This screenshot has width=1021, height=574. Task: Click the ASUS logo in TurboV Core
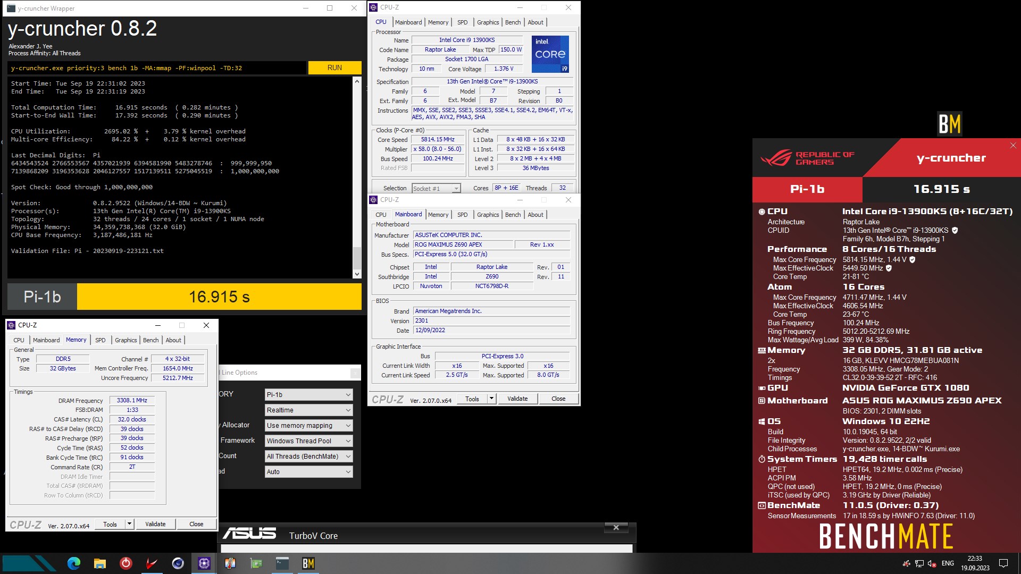tap(249, 533)
